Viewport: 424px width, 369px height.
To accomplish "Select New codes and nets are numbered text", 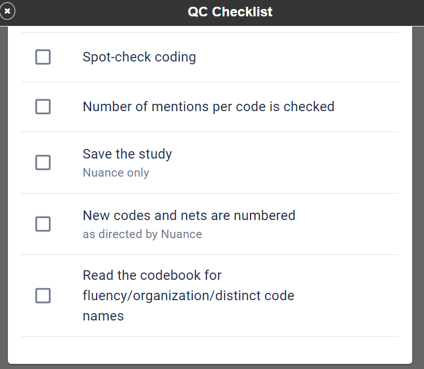I will click(x=189, y=216).
